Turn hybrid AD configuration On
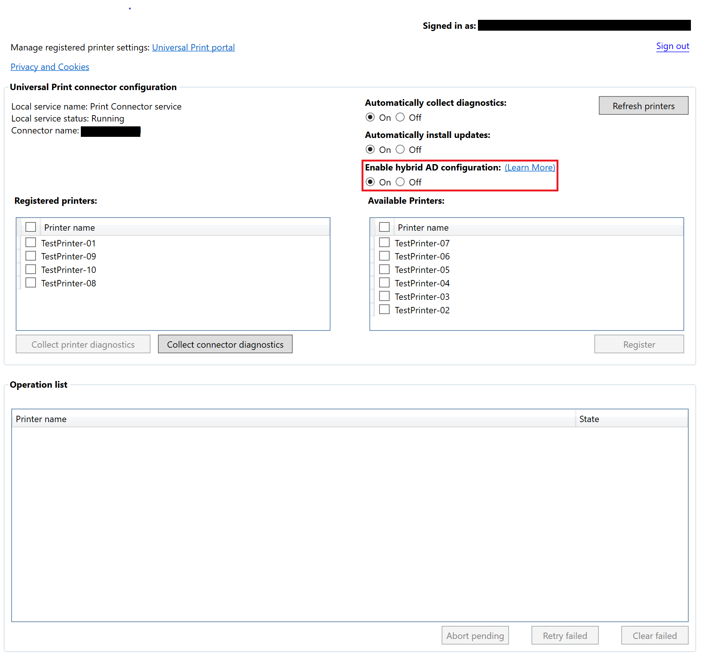The height and width of the screenshot is (658, 707). (x=370, y=182)
